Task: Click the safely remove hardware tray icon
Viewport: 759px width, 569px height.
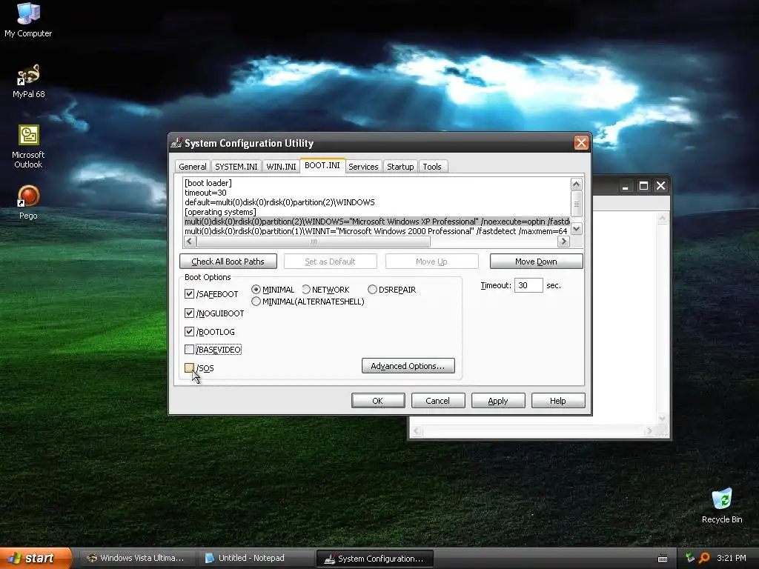Action: [x=690, y=558]
